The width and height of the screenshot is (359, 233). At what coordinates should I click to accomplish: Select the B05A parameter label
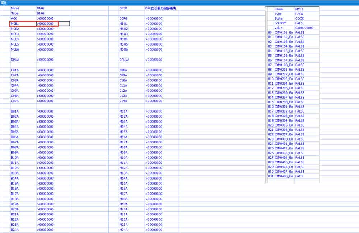pos(15,132)
